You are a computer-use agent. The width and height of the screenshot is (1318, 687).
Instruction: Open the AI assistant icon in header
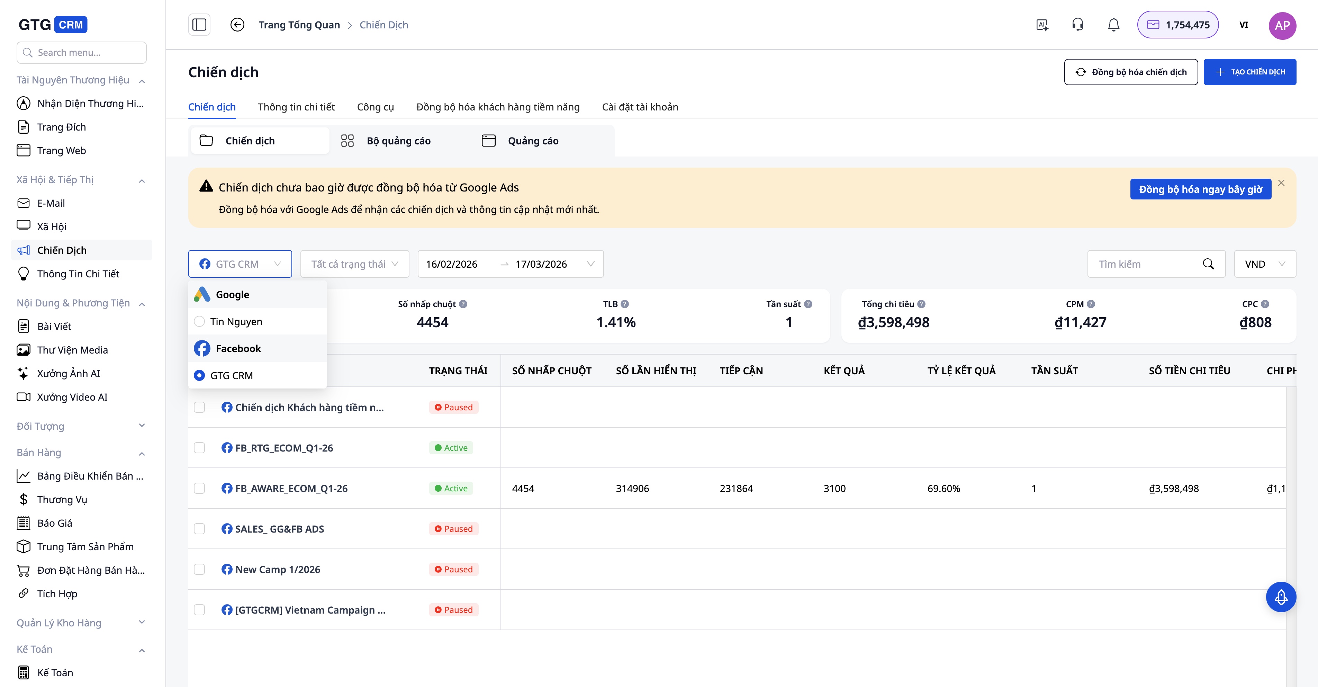point(1042,25)
